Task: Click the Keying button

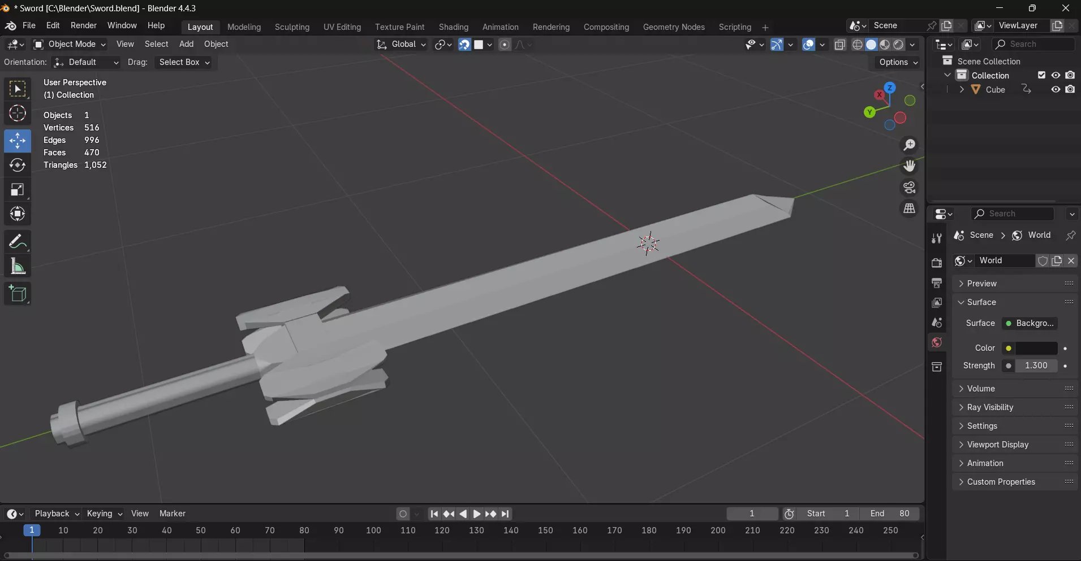Action: coord(104,514)
